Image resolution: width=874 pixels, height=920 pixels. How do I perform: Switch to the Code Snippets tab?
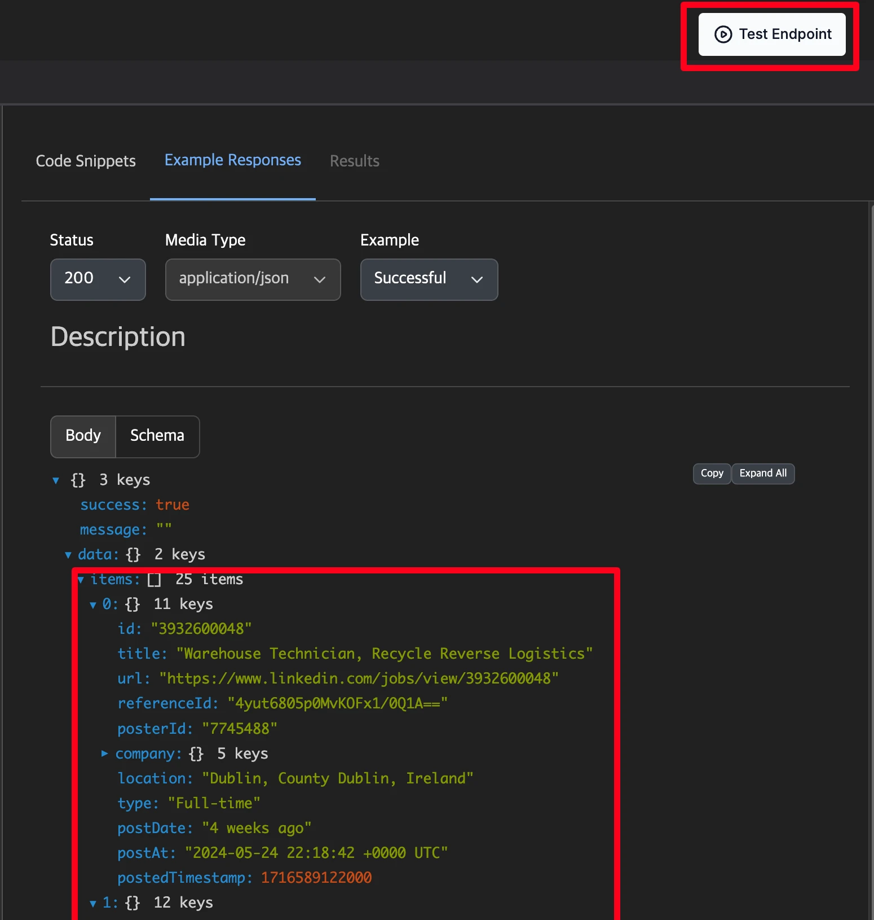click(86, 161)
